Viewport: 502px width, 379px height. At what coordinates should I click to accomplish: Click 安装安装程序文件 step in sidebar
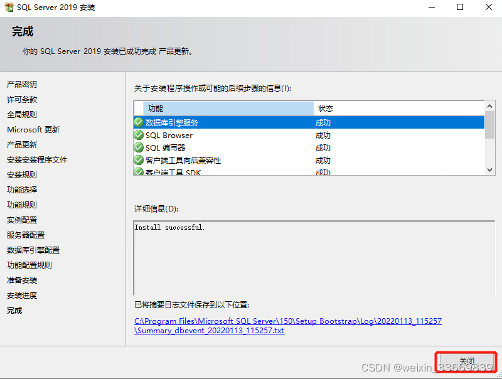tap(37, 159)
